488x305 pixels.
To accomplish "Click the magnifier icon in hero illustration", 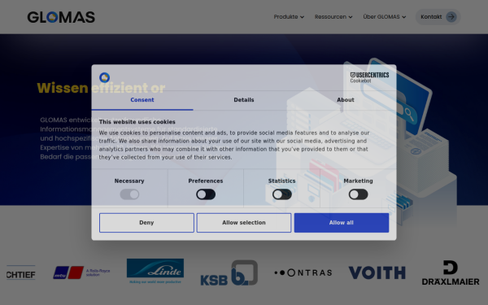I will click(x=409, y=114).
